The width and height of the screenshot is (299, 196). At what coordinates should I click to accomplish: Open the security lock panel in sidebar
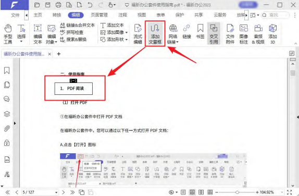pyautogui.click(x=7, y=143)
